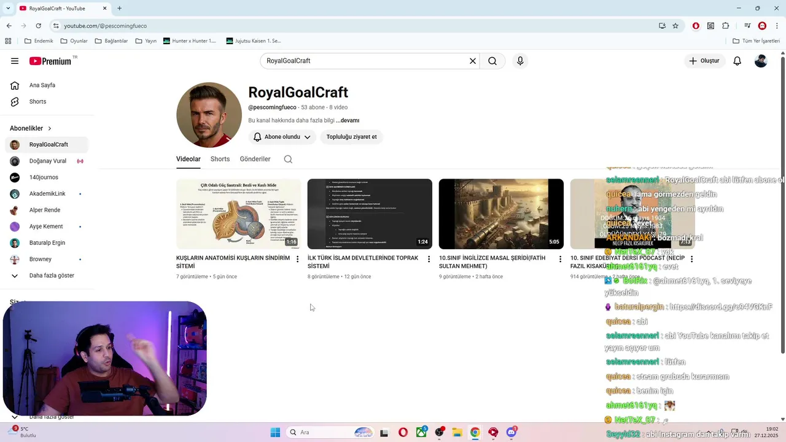Click the install app icon in address bar

(662, 26)
